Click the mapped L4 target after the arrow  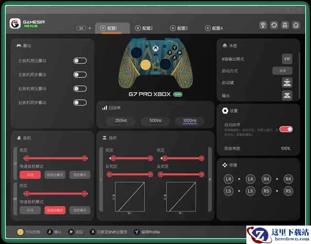[x=251, y=179]
